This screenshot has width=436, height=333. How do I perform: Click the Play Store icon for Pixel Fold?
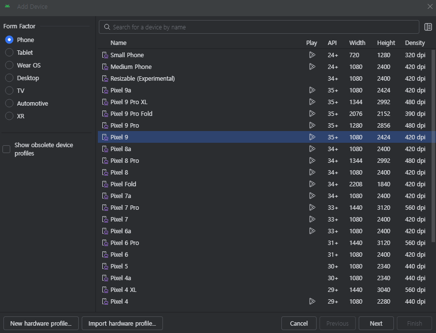[x=312, y=184]
